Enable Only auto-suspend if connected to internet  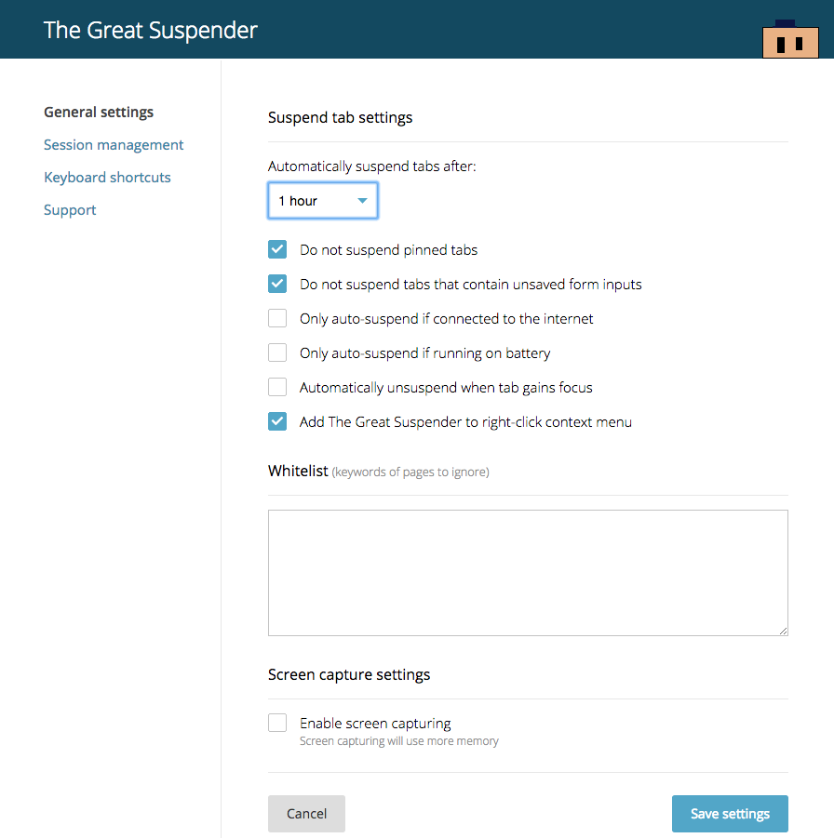click(x=277, y=318)
